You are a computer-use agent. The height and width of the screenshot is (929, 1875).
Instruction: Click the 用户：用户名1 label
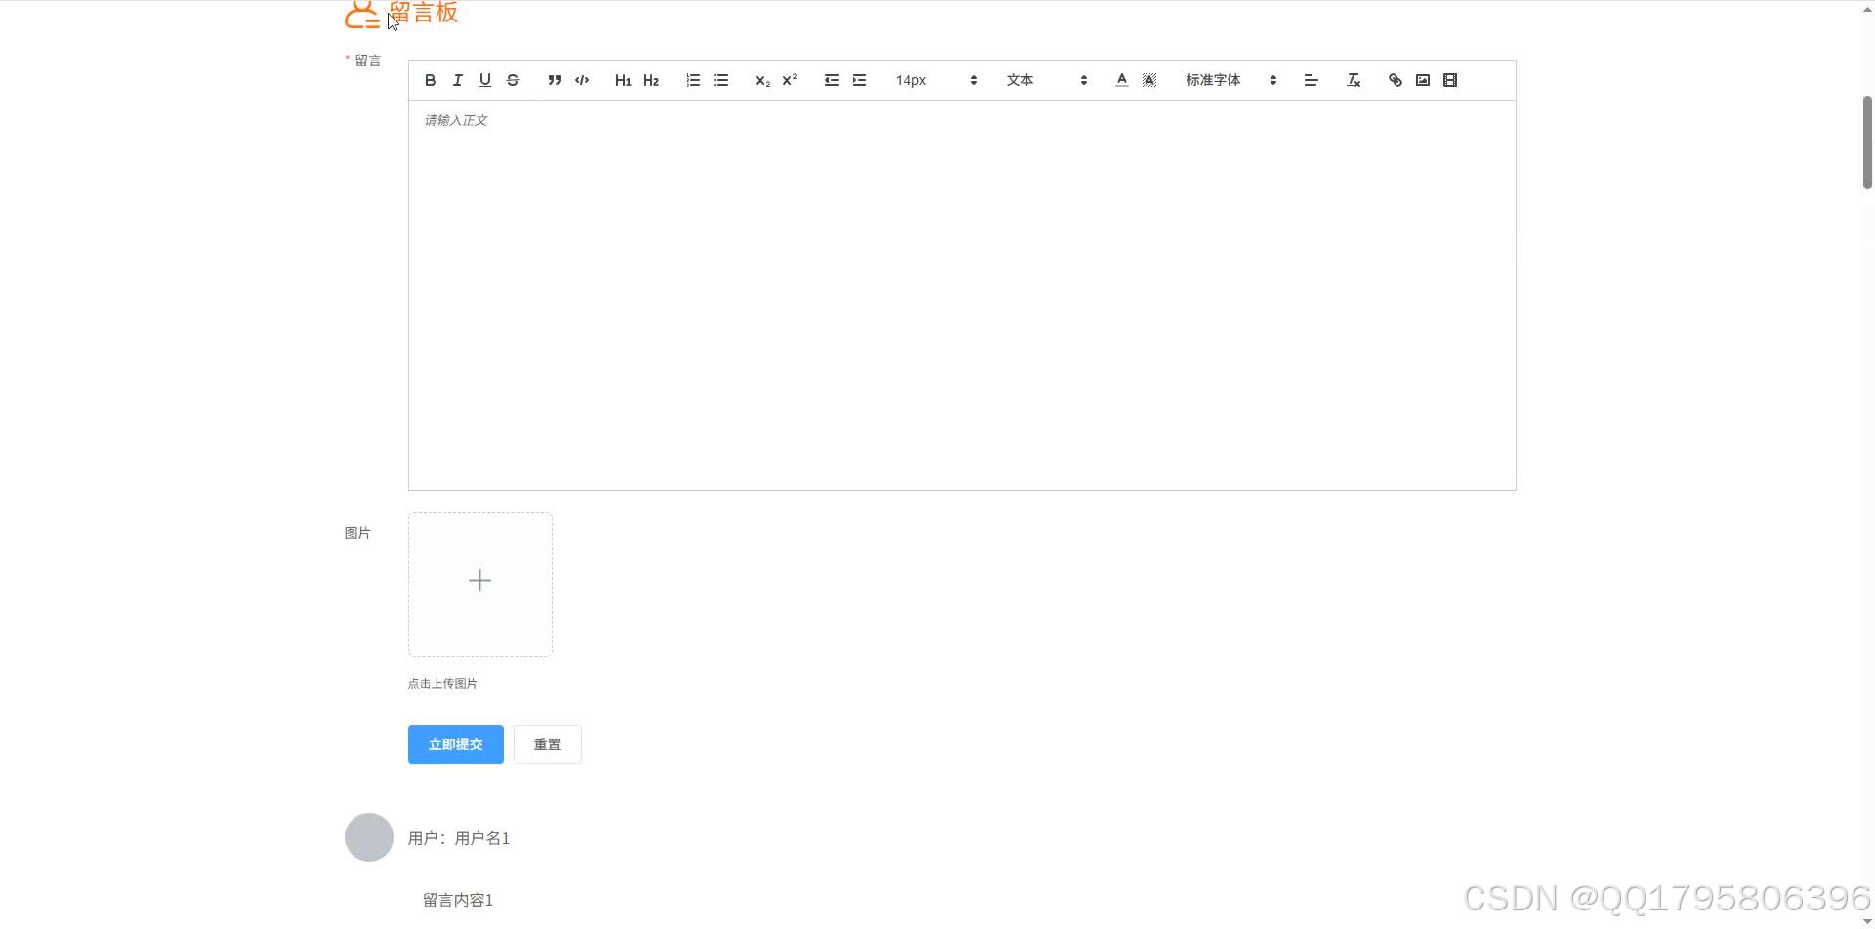[459, 838]
